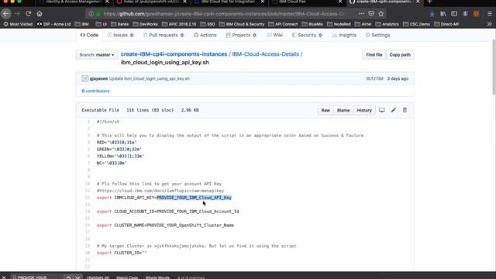Image resolution: width=496 pixels, height=279 pixels.
Task: Expand the Branch: master dropdown
Action: [x=97, y=55]
